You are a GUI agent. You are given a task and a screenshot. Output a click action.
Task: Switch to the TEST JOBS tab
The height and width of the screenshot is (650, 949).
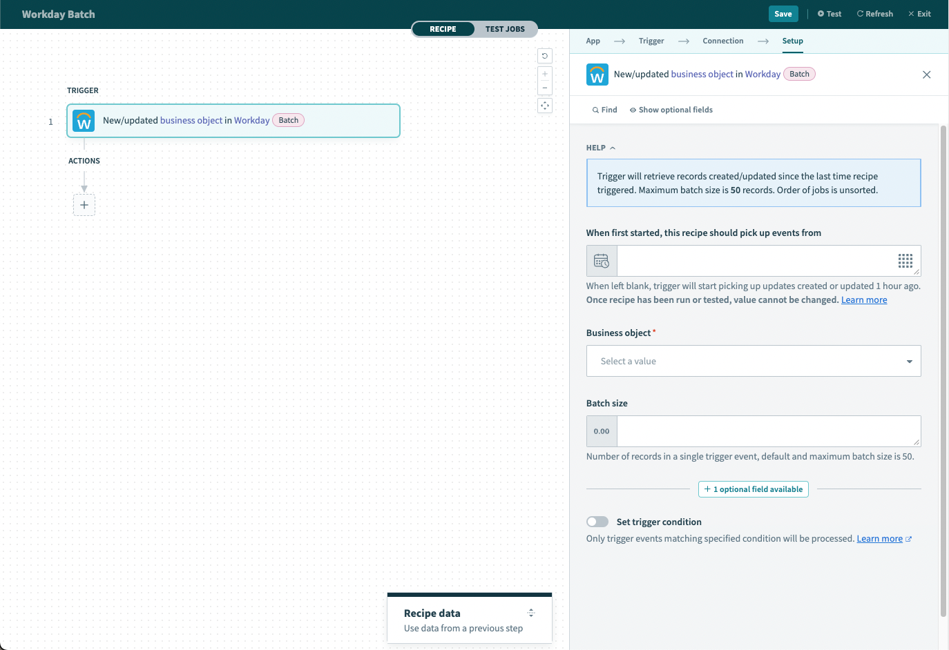[x=505, y=29]
